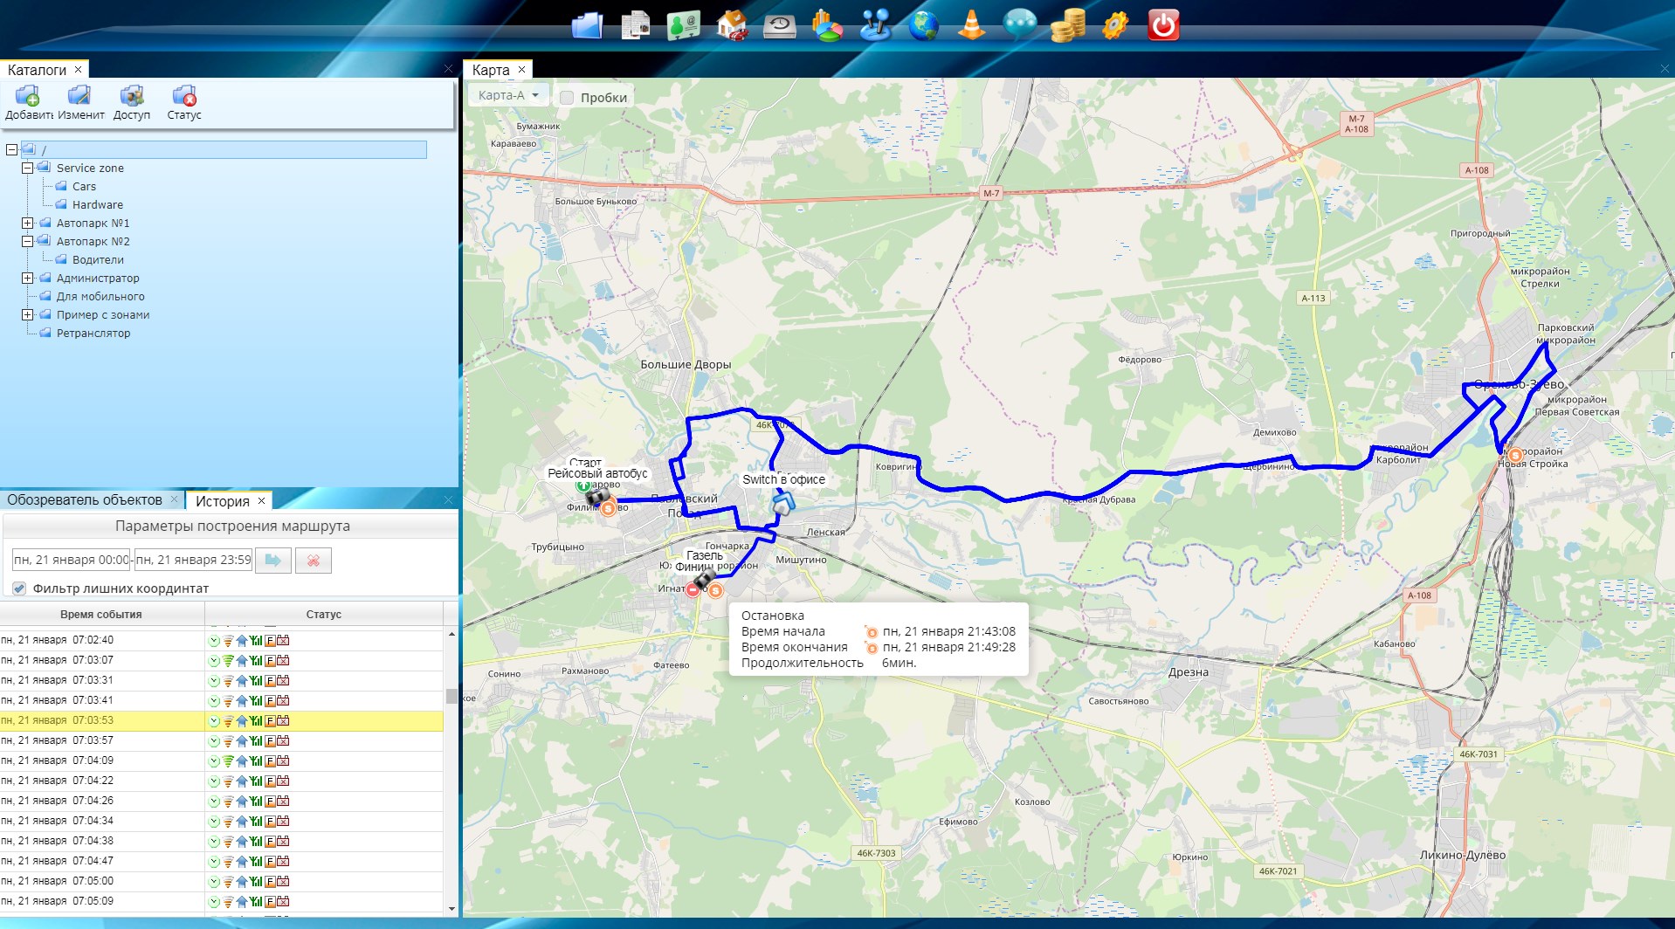Screen dimensions: 1675x929
Task: Open the house with car icon
Action: click(x=731, y=25)
